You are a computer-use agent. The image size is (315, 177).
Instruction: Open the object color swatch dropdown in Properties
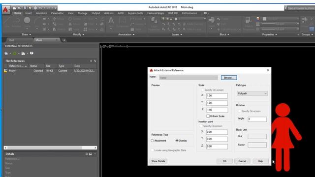(280, 19)
